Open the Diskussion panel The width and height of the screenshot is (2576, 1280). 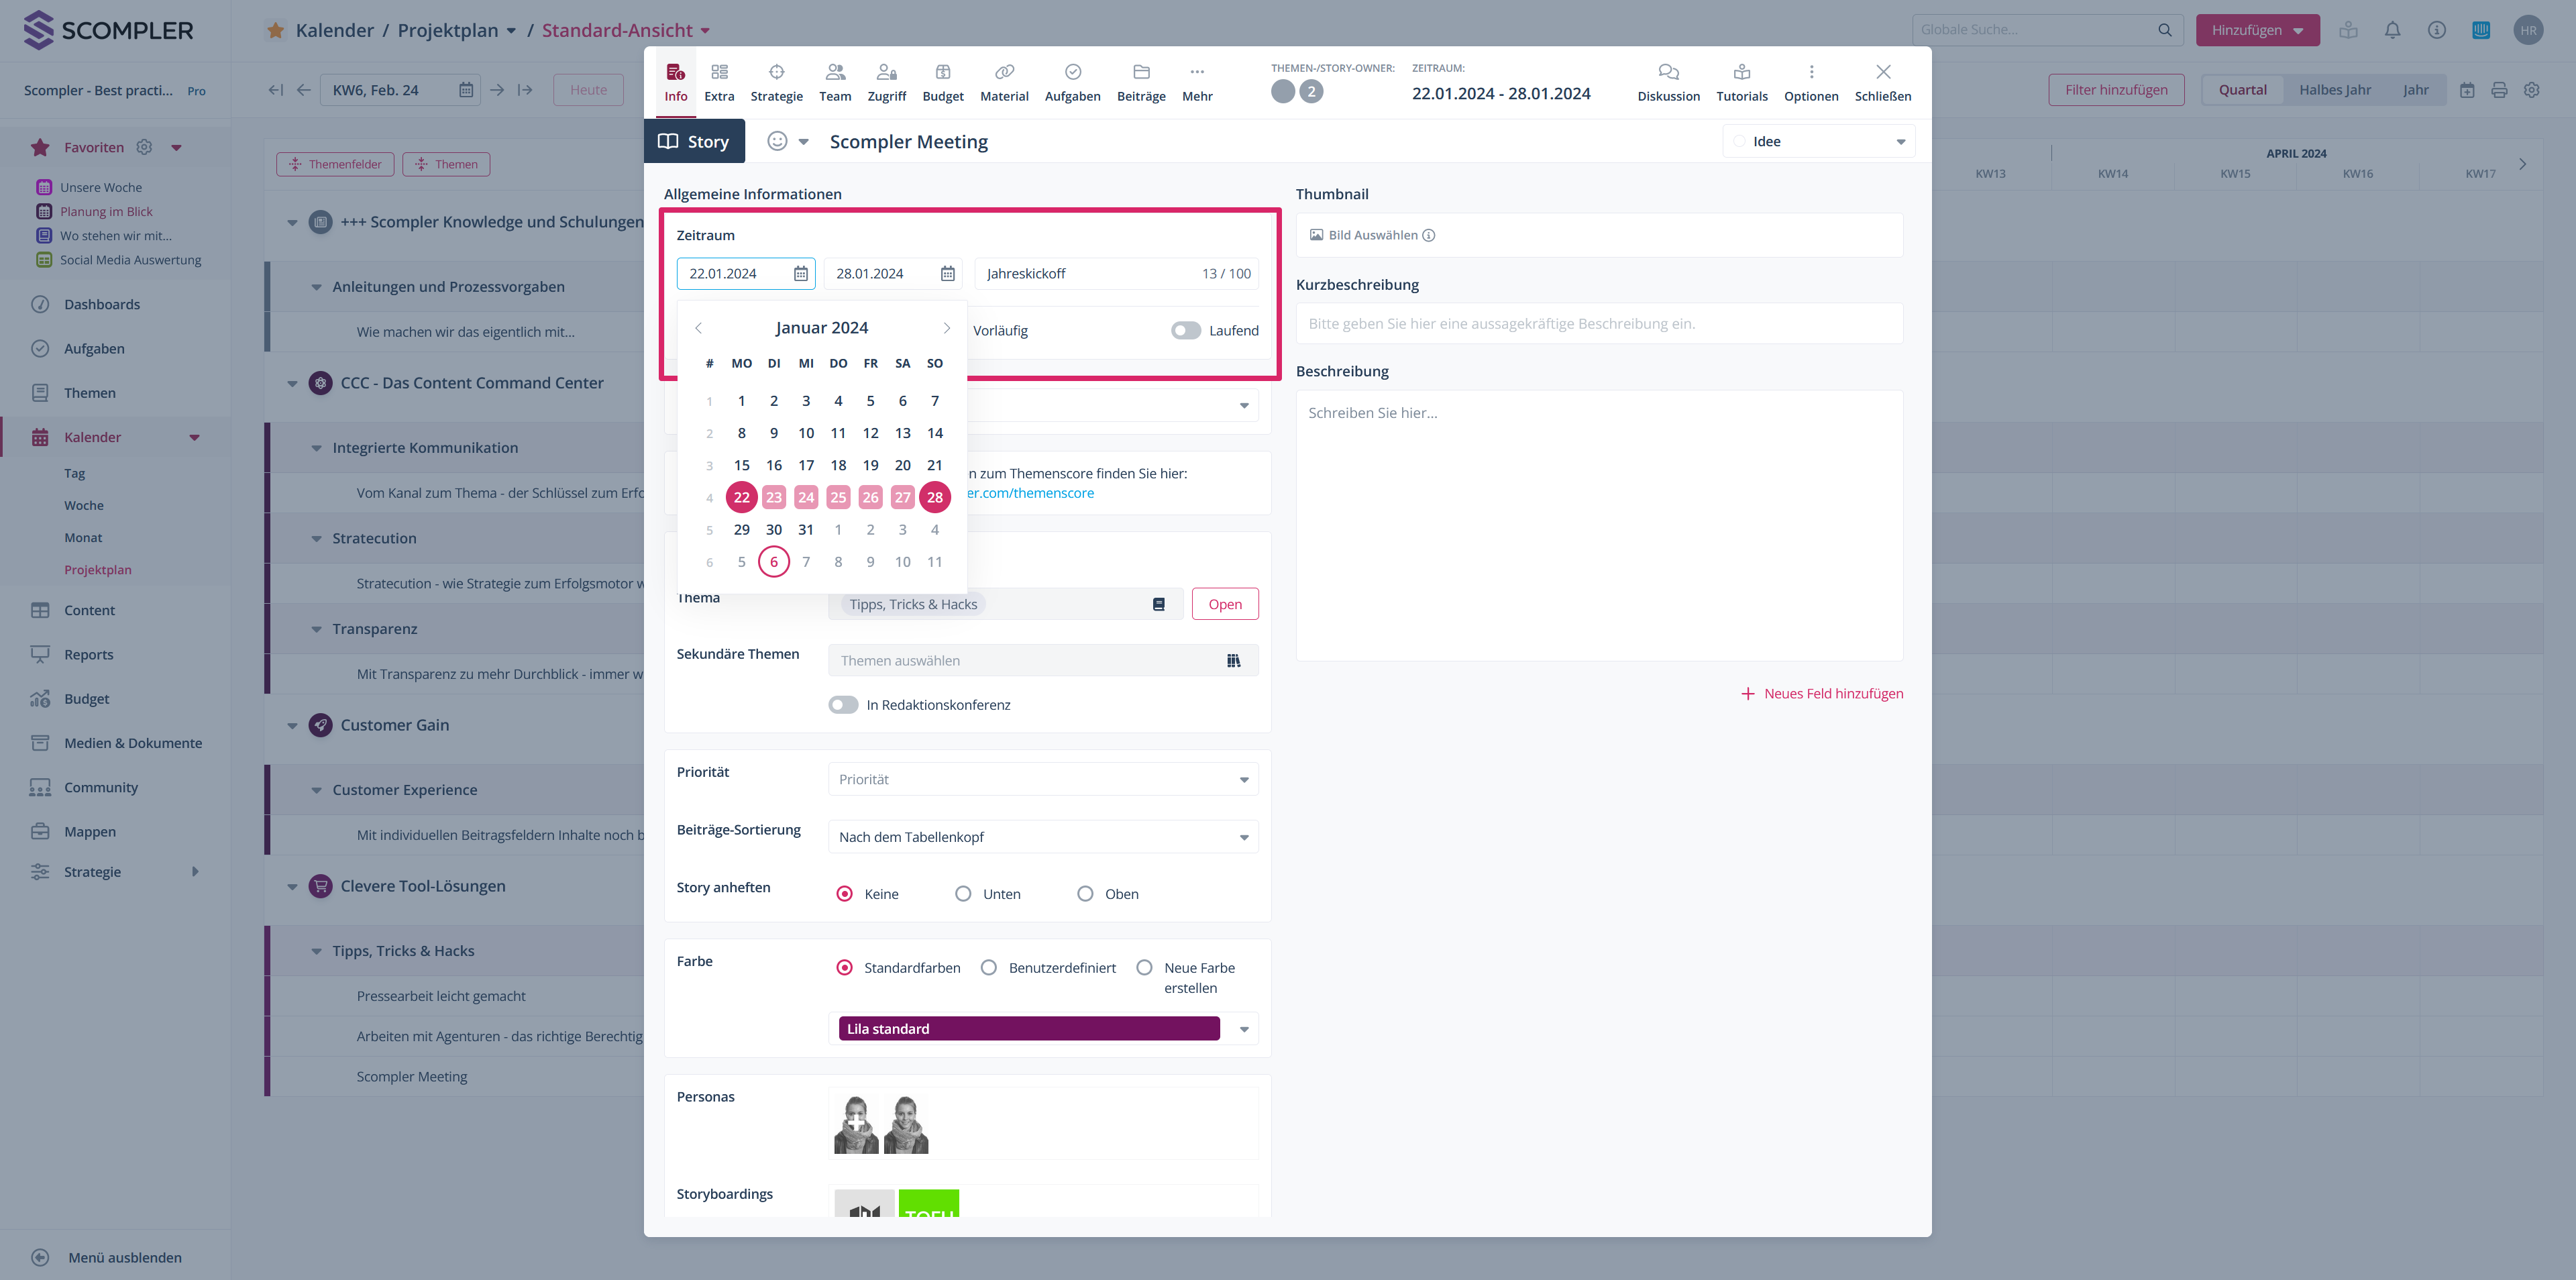1668,82
